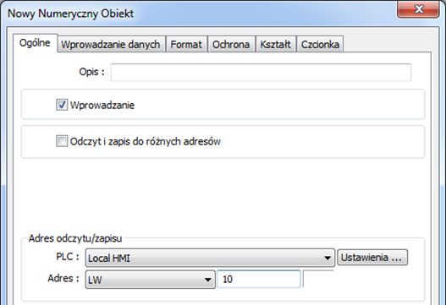
Task: Click the empty box beside the address field
Action: coord(318,279)
